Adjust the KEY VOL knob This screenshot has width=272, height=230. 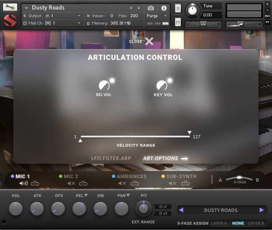(x=162, y=85)
